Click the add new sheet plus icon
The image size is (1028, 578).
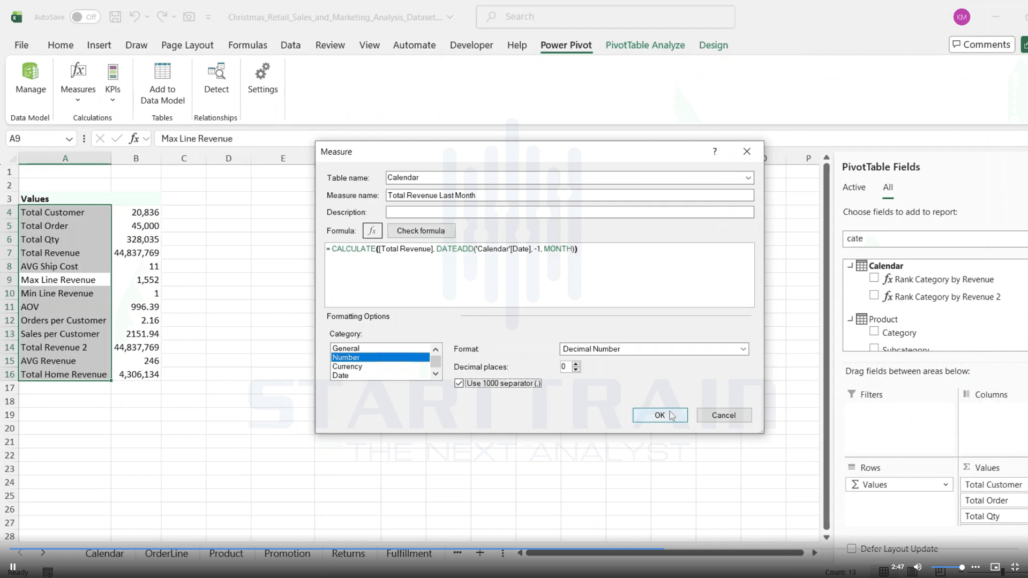(480, 553)
